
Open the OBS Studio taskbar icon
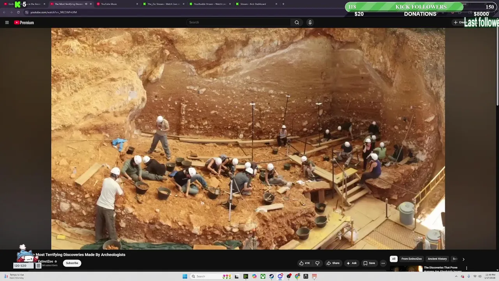pyautogui.click(x=289, y=276)
